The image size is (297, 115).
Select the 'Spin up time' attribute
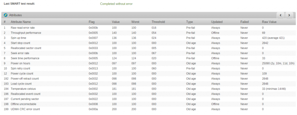(x=18, y=38)
